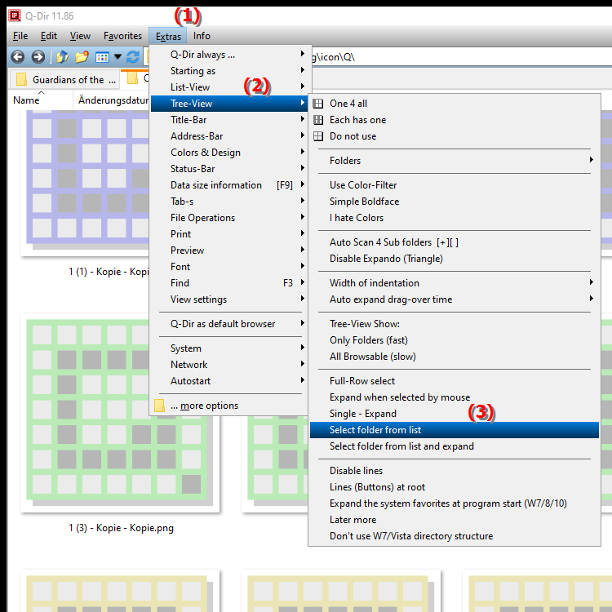Click the Refresh icon in toolbar
This screenshot has width=612, height=612.
(133, 57)
